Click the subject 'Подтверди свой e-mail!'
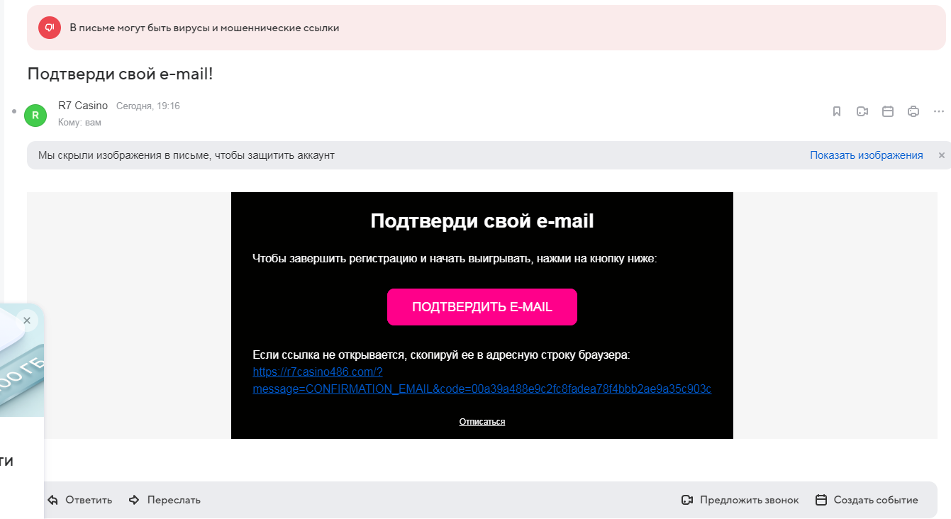The height and width of the screenshot is (519, 951). (x=120, y=74)
